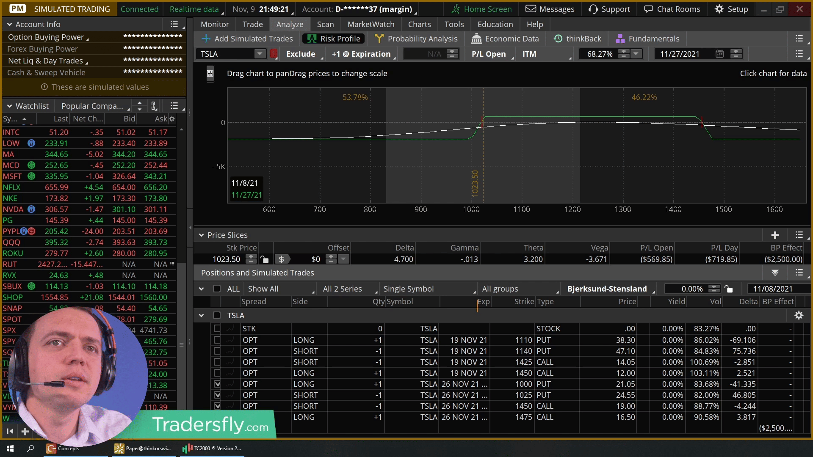Screen dimensions: 813x457
Task: Uncheck the 1000 PUT 26 NOV row
Action: coord(217,384)
